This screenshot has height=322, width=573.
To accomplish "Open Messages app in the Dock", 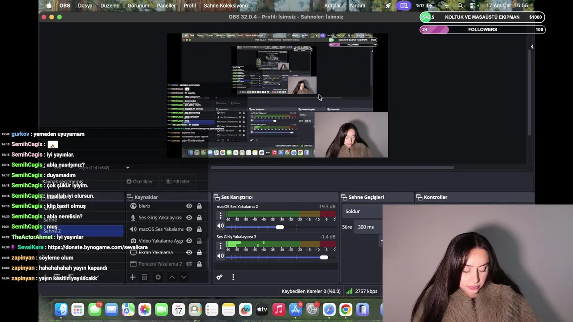I will (x=95, y=309).
